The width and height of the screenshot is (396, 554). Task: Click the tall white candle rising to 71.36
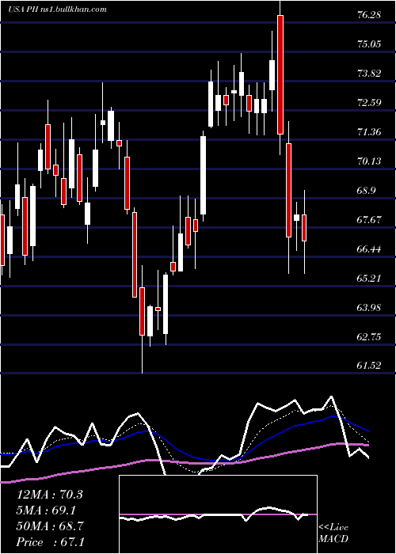[x=203, y=175]
